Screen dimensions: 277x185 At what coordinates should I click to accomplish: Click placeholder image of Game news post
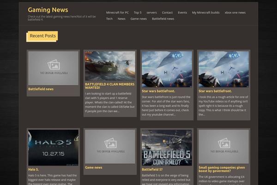point(110,147)
